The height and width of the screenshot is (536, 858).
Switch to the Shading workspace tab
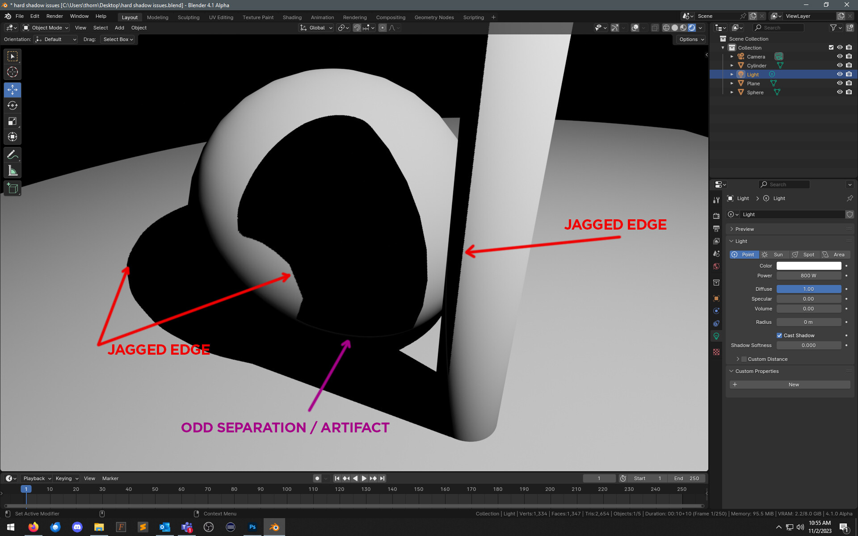click(x=290, y=17)
